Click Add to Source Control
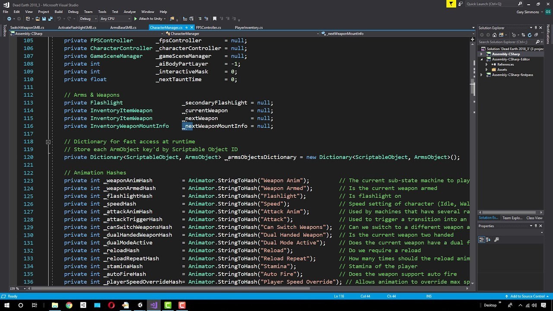Image resolution: width=553 pixels, height=311 pixels. coord(528,296)
